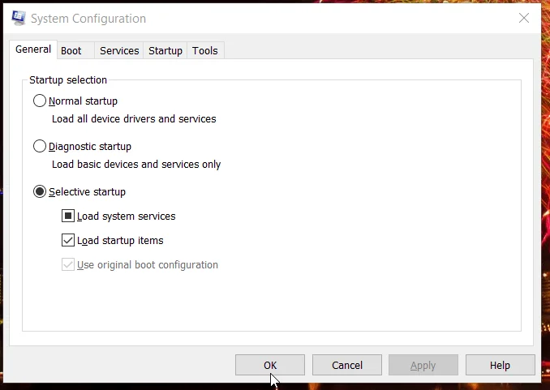The height and width of the screenshot is (390, 550).
Task: Confirm changes with the OK button
Action: [270, 365]
